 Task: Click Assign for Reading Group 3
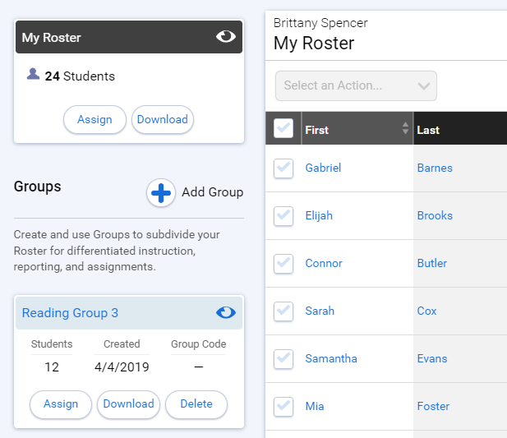[x=61, y=404]
